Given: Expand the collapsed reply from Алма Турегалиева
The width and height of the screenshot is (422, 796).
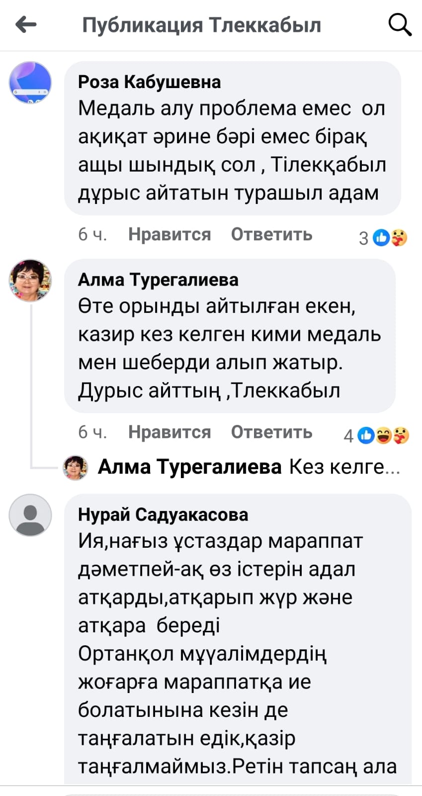Looking at the screenshot, I should (249, 467).
